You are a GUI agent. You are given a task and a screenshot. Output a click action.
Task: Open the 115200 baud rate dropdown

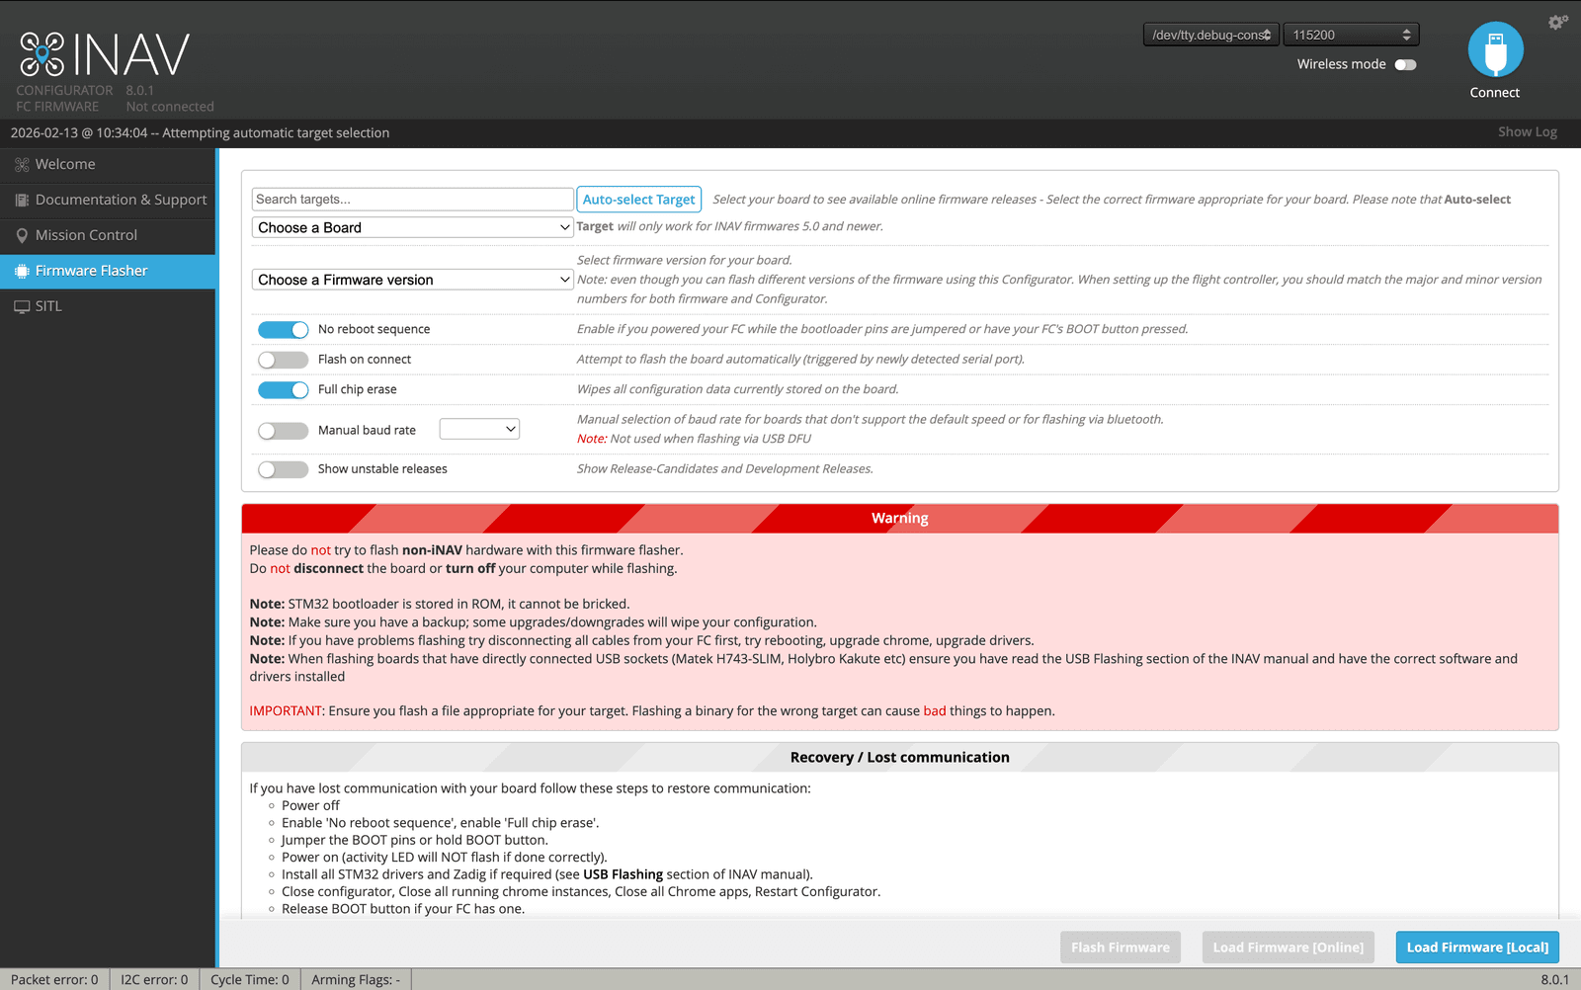click(x=1352, y=35)
